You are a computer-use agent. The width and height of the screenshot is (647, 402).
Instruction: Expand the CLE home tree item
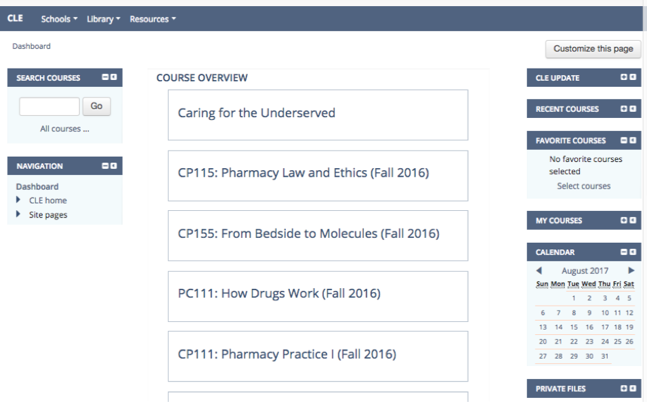click(x=18, y=200)
